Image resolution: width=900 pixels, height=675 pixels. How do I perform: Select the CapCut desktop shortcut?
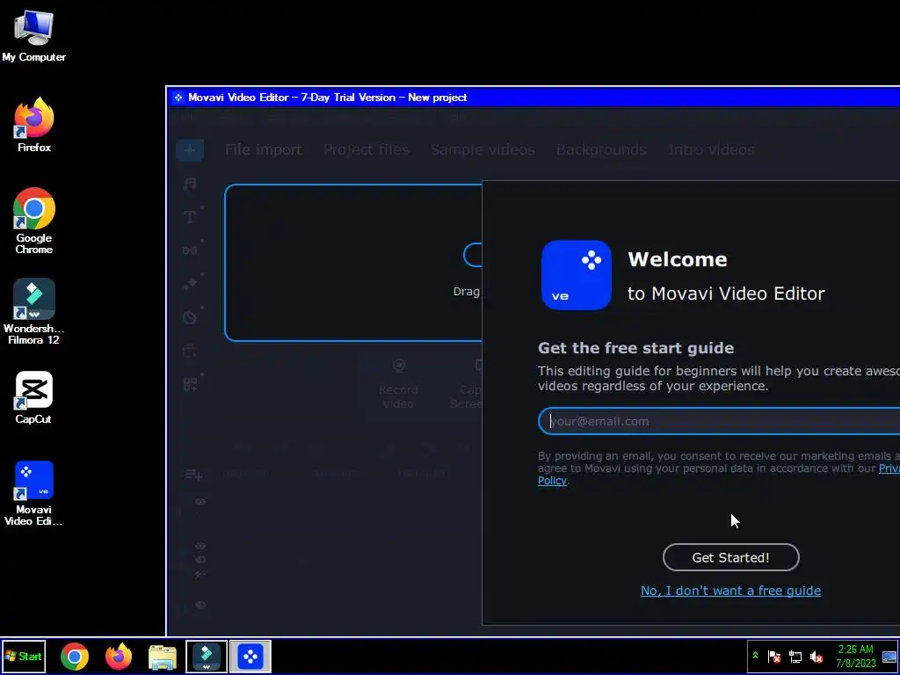(34, 398)
